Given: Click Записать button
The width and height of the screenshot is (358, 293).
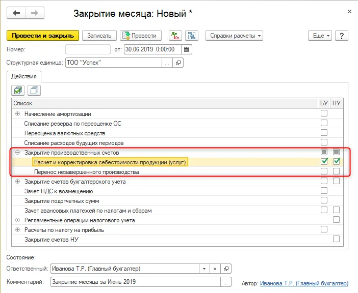Looking at the screenshot, I should point(99,36).
